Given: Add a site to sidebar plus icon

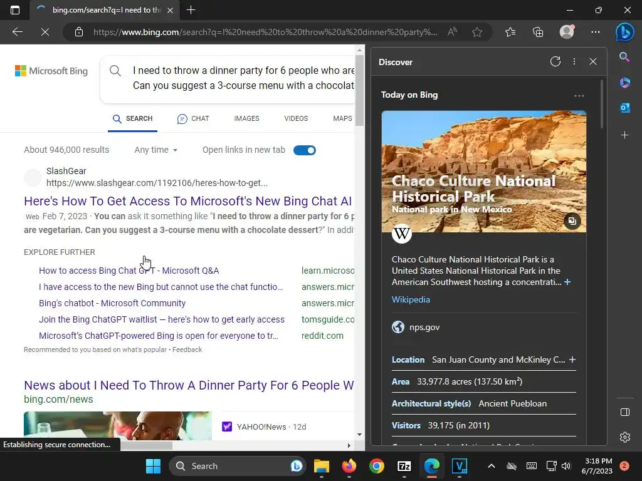Looking at the screenshot, I should click(625, 135).
